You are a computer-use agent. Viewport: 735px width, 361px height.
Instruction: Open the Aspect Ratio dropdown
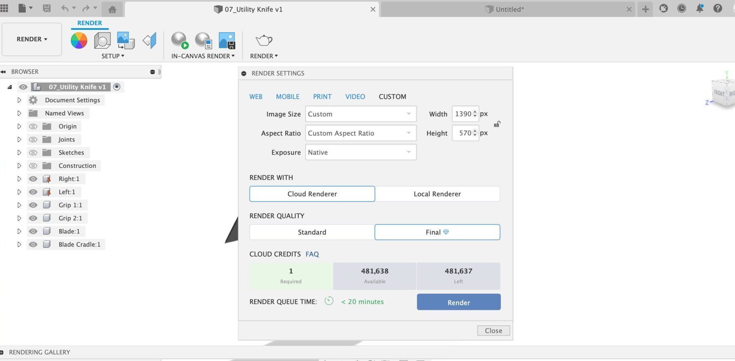click(361, 133)
